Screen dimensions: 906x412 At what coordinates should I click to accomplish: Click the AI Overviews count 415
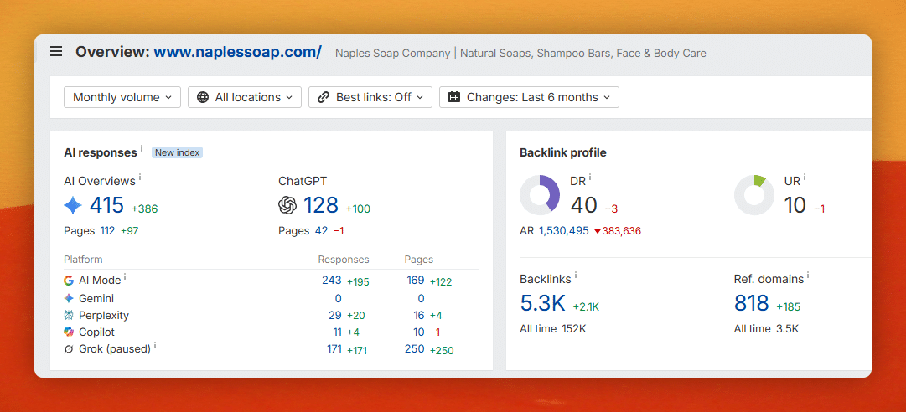click(107, 205)
